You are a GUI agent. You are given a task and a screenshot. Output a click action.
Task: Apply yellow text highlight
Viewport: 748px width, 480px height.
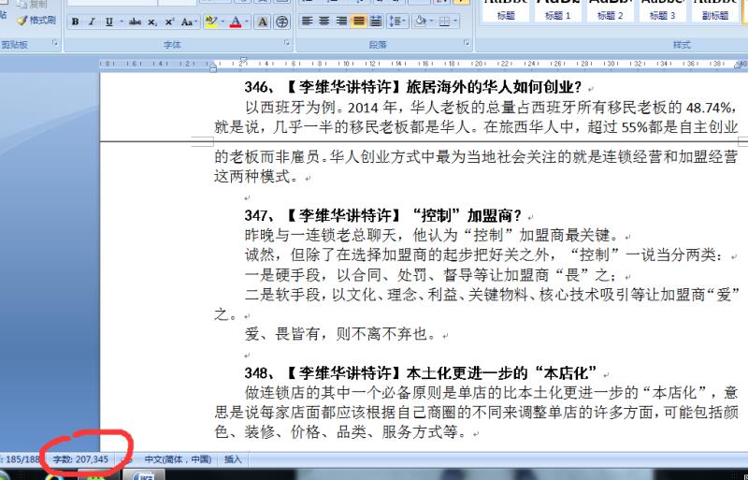[x=210, y=22]
